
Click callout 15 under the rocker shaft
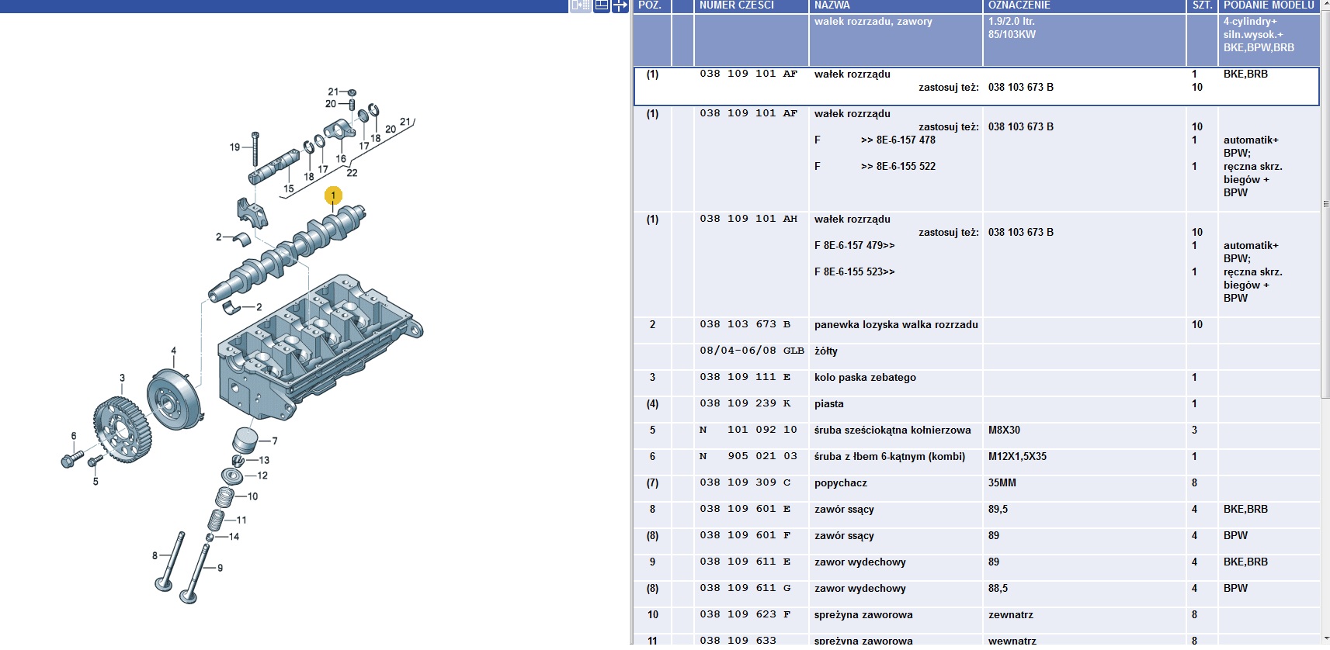coord(289,188)
